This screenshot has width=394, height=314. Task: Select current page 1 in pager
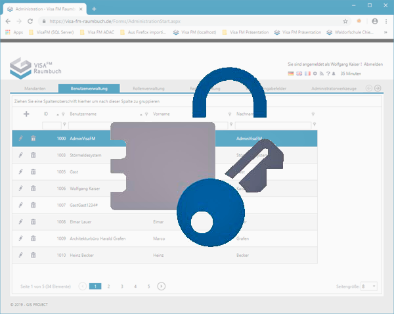pos(95,286)
